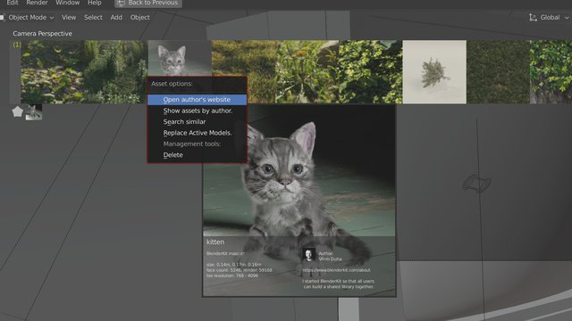The width and height of the screenshot is (572, 321).
Task: Click the transform orientation axes icon
Action: 533,18
